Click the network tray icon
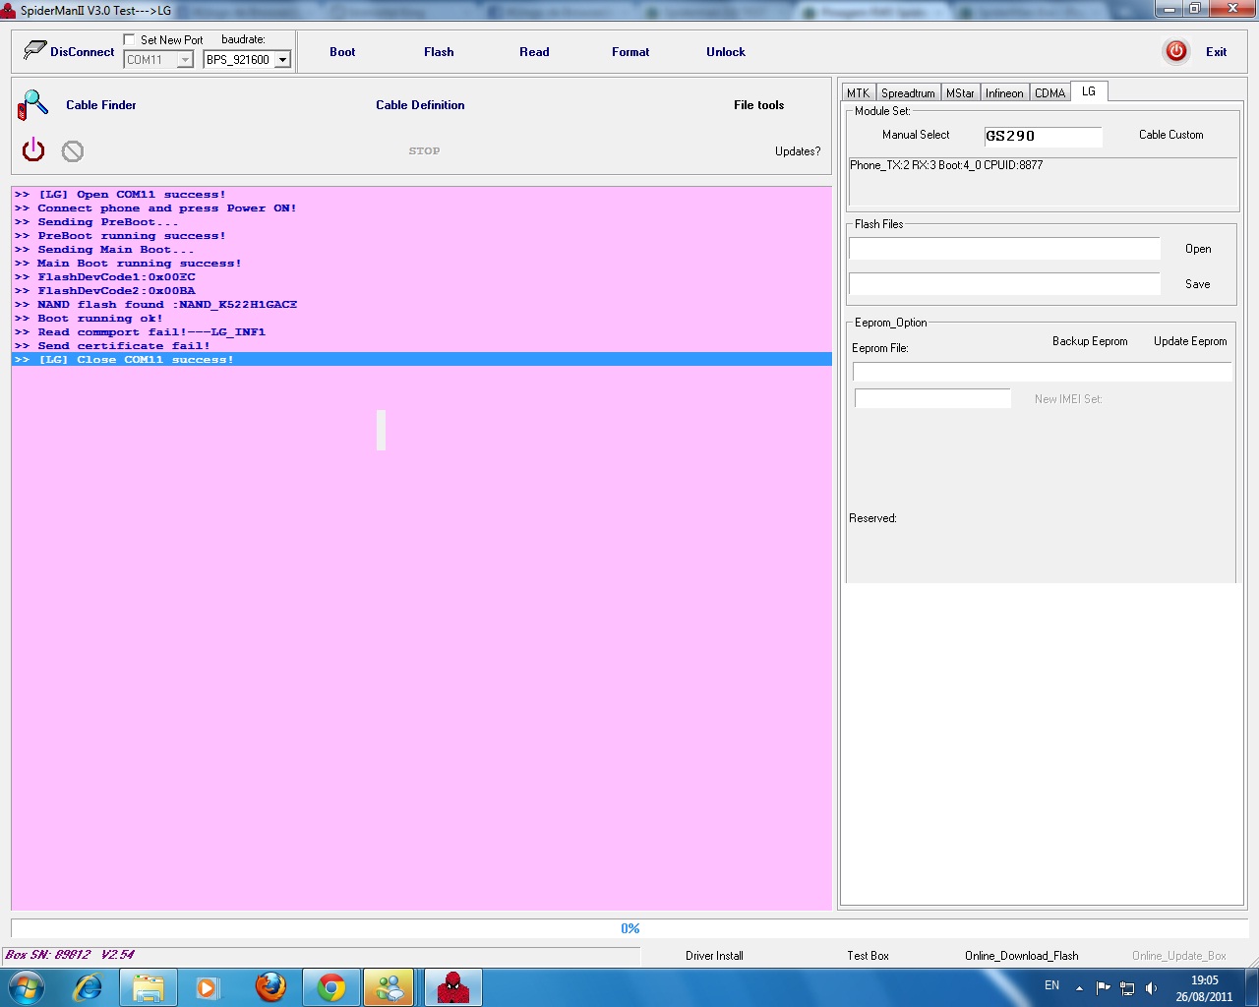Viewport: 1259px width, 1007px height. (1127, 987)
